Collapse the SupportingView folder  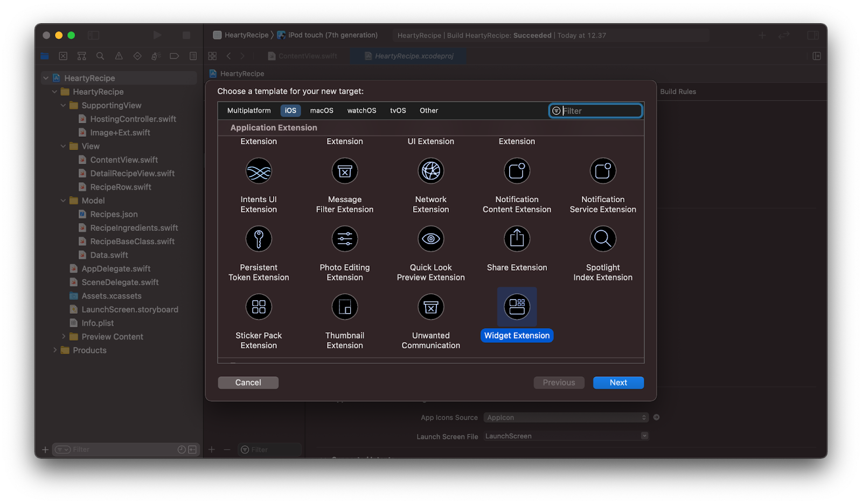(x=63, y=105)
